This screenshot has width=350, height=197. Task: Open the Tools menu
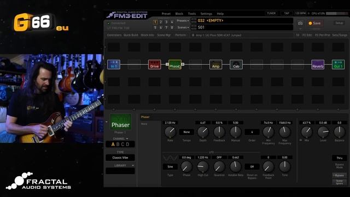click(x=192, y=14)
